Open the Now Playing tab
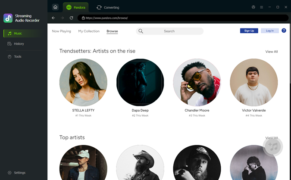This screenshot has height=180, width=291. (61, 31)
